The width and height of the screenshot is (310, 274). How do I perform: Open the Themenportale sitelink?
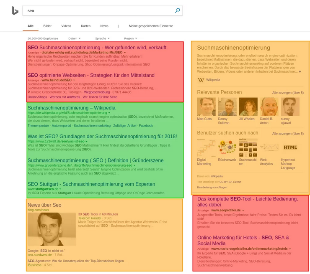coord(39,126)
